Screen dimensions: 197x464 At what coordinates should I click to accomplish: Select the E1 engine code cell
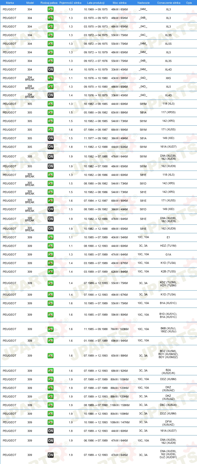pos(168,237)
